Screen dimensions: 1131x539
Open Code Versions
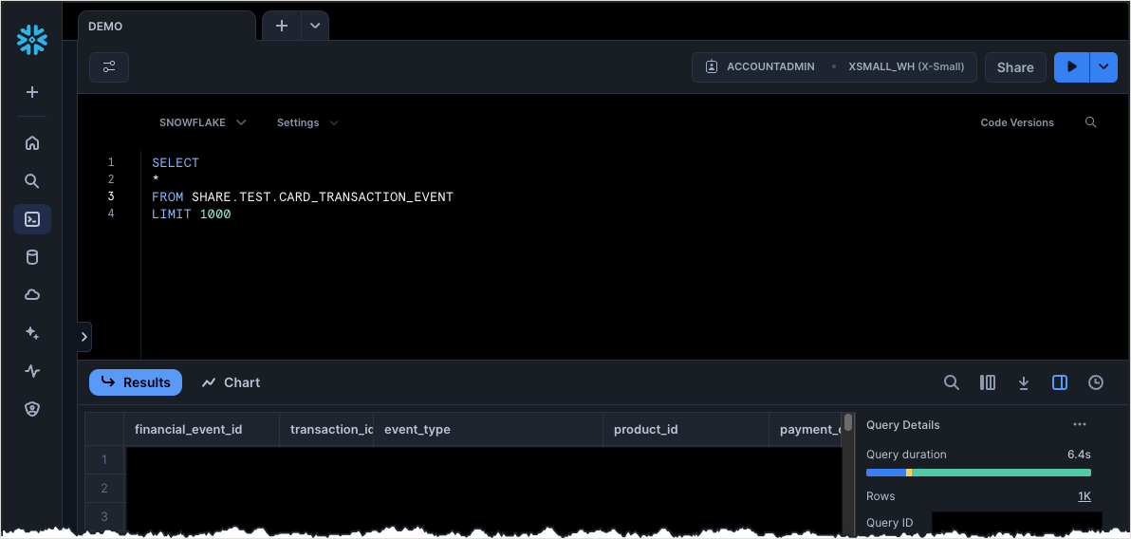1017,122
